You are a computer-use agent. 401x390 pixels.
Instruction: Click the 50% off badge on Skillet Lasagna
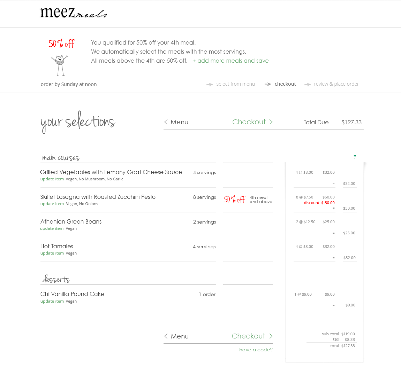click(x=234, y=200)
